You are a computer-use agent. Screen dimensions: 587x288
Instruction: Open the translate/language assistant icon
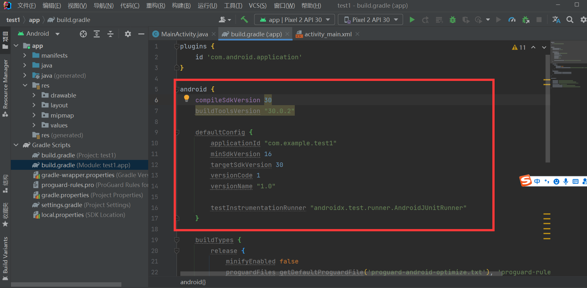coord(556,19)
